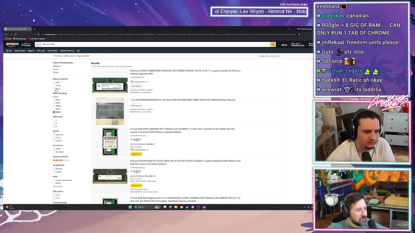Click the browser address bar URL

pyautogui.click(x=168, y=34)
